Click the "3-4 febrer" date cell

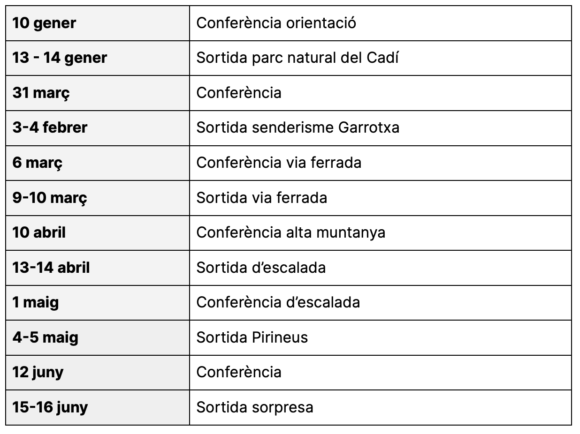pos(98,128)
